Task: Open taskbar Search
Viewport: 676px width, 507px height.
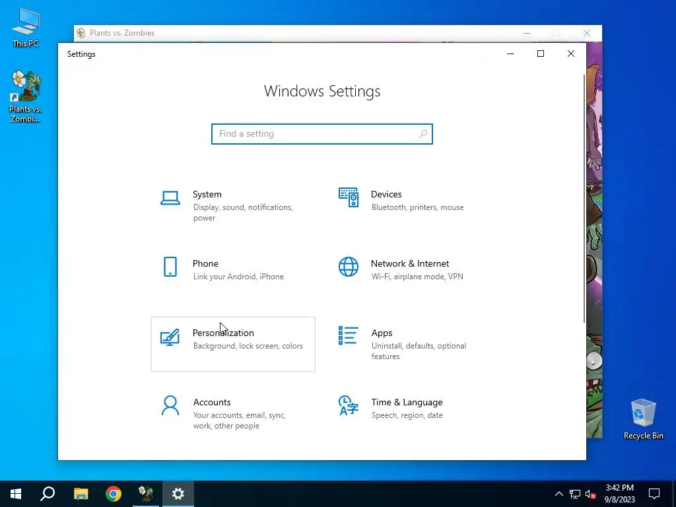Action: click(x=48, y=494)
